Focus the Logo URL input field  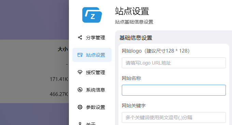point(174,63)
